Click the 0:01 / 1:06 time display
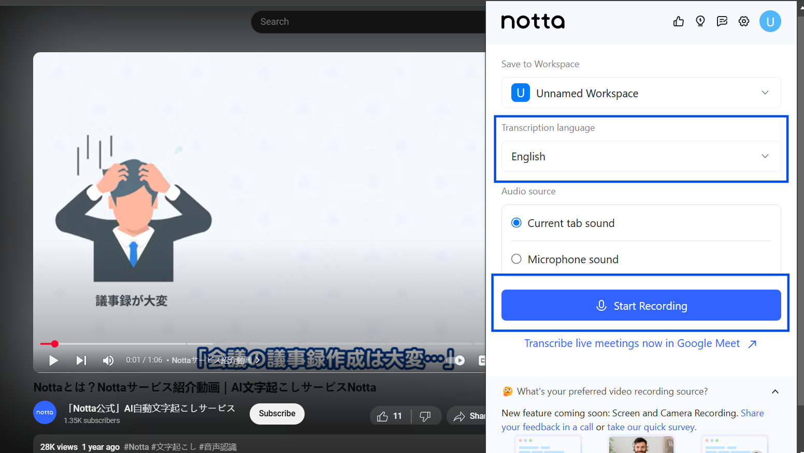Image resolution: width=804 pixels, height=453 pixels. click(x=144, y=360)
